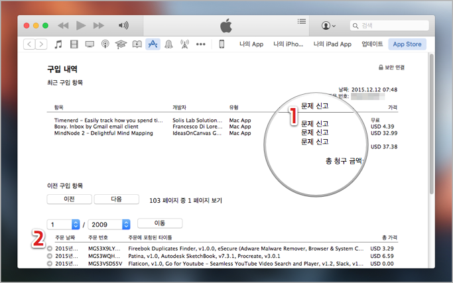Click the Patina, Autodesk SketchBook order titles

click(x=204, y=256)
